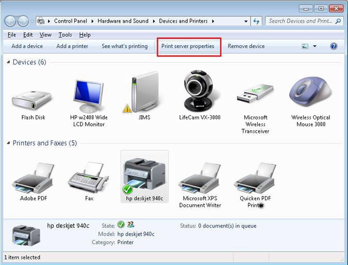Maximize the Devices and Printers window
The image size is (348, 265).
click(x=321, y=9)
